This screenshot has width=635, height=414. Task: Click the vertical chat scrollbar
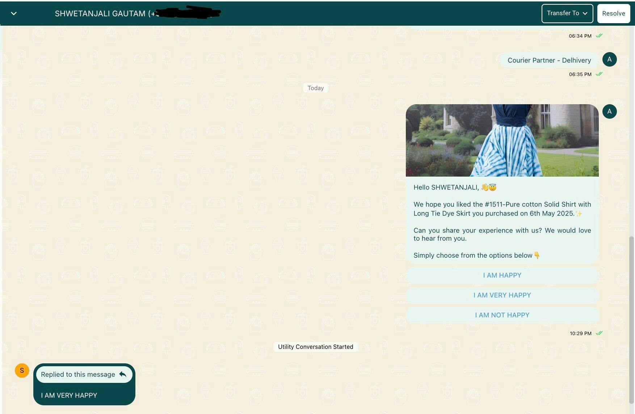(631, 318)
